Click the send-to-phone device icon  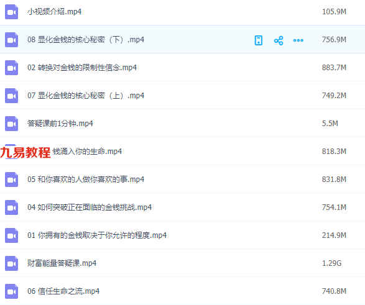pyautogui.click(x=259, y=40)
